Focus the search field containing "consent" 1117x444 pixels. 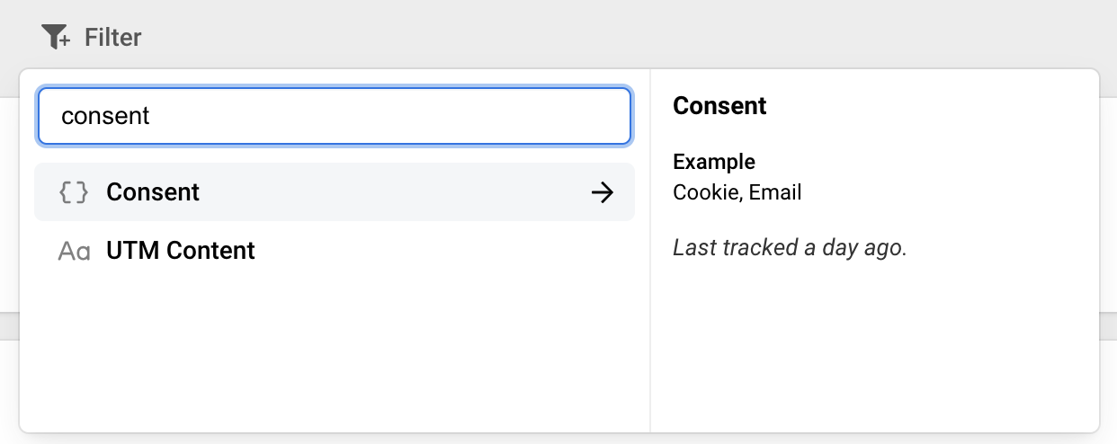[335, 116]
